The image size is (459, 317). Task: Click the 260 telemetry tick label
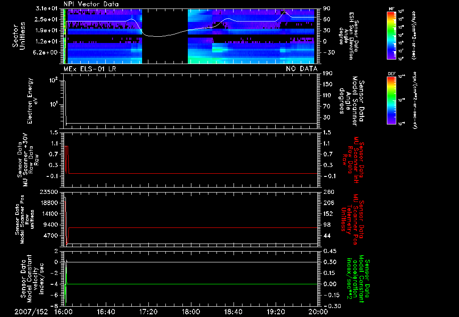click(x=329, y=192)
